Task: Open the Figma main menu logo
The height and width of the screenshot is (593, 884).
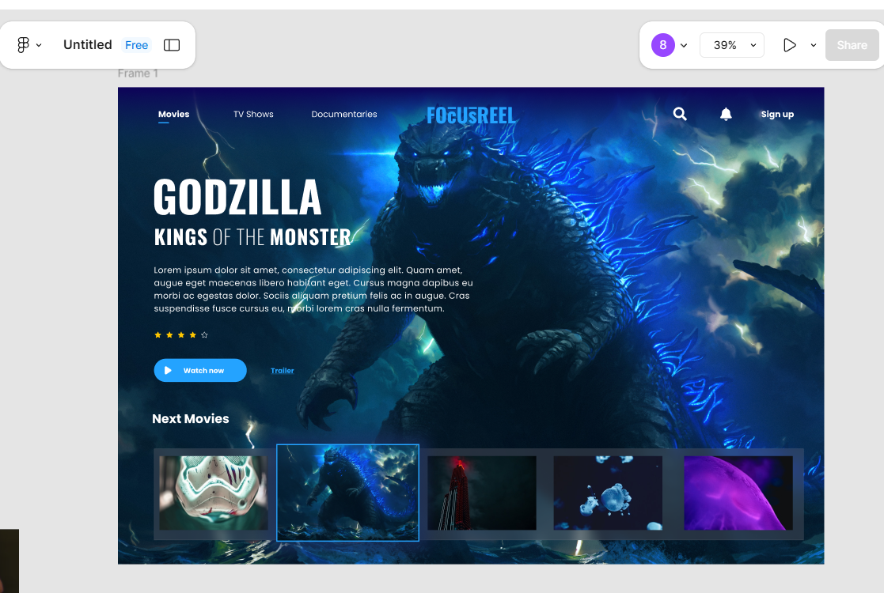Action: (23, 45)
